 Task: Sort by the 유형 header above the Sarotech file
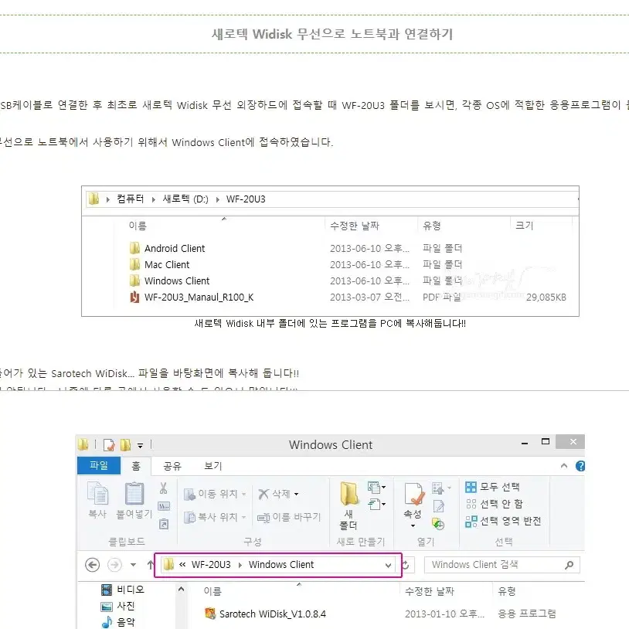tap(507, 591)
